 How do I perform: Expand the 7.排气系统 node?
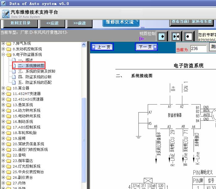pyautogui.click(x=3, y=43)
